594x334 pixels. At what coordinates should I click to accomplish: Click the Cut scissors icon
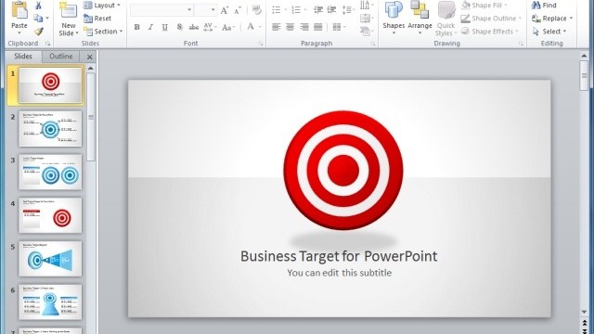click(x=38, y=6)
